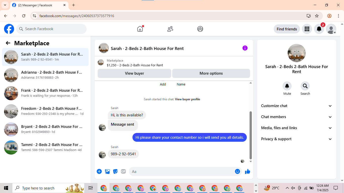The width and height of the screenshot is (344, 193).
Task: Open Freedom conversation in list
Action: (x=45, y=111)
